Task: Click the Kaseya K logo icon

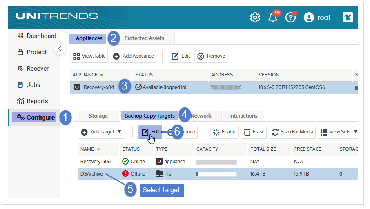Action: coord(348,18)
